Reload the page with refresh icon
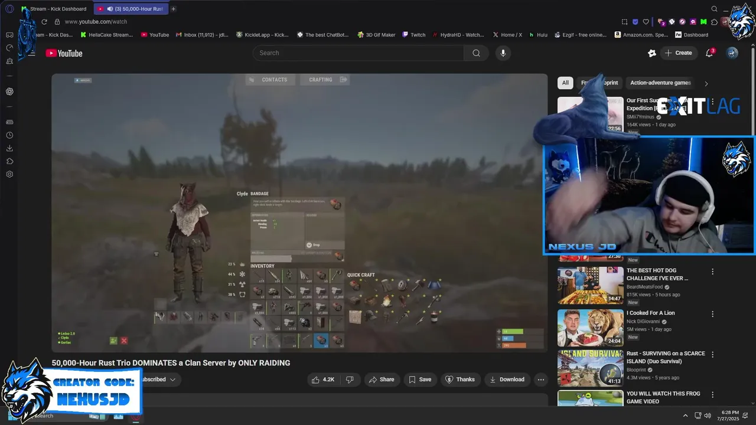 [44, 22]
